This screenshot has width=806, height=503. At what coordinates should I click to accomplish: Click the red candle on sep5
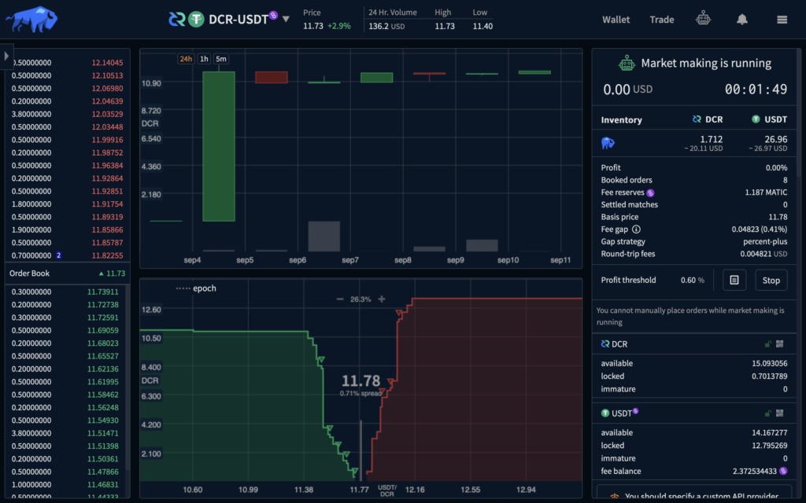(272, 77)
